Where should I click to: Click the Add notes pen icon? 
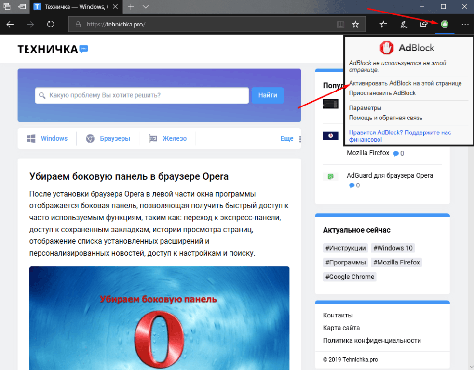[404, 24]
